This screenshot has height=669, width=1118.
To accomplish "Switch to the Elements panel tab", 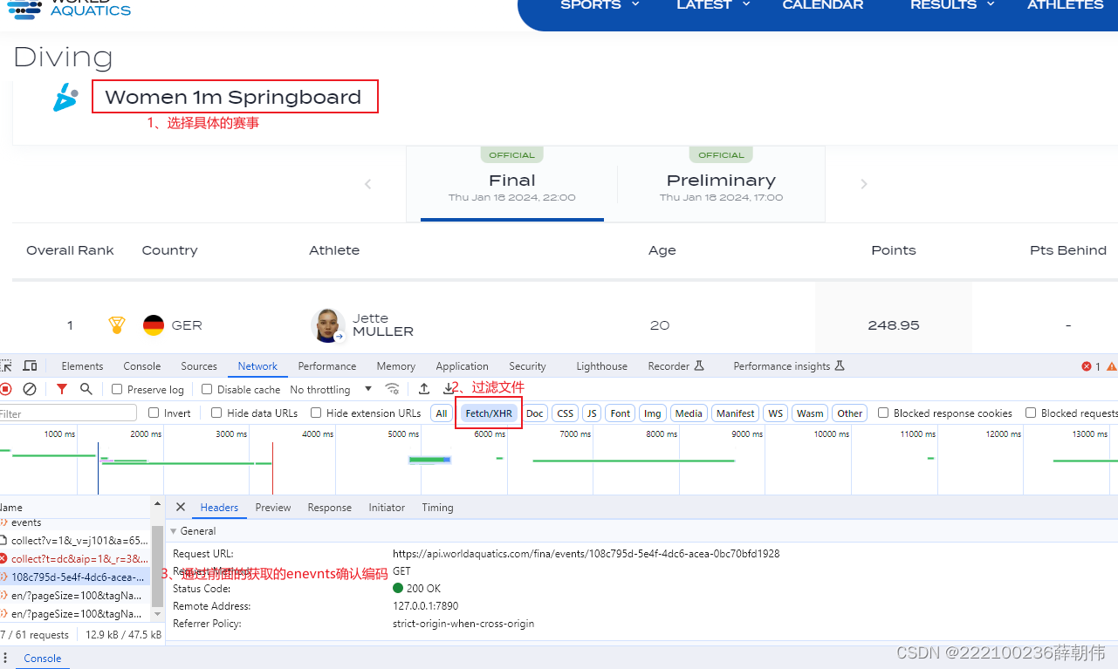I will coord(83,366).
